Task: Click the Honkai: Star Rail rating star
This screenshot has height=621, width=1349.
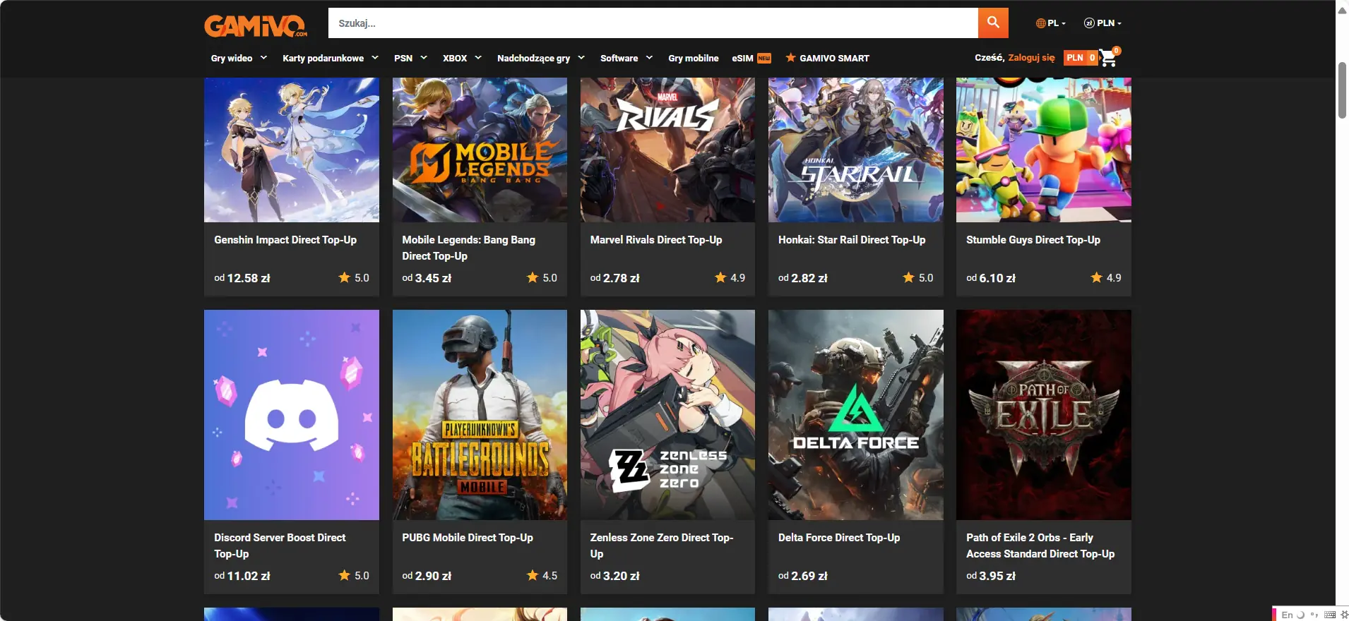Action: click(x=908, y=277)
